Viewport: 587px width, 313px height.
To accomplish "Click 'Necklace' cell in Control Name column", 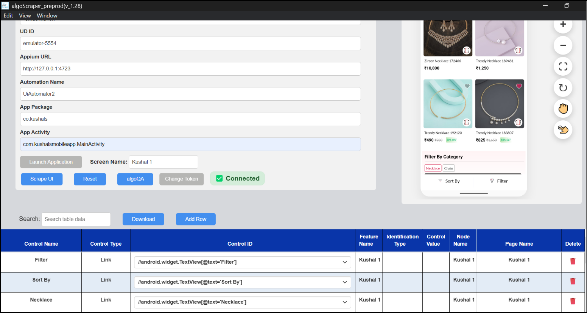I will click(x=41, y=300).
